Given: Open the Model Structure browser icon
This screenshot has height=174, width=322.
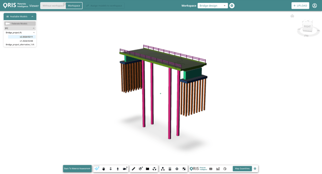Looking at the screenshot, I should pos(162,169).
